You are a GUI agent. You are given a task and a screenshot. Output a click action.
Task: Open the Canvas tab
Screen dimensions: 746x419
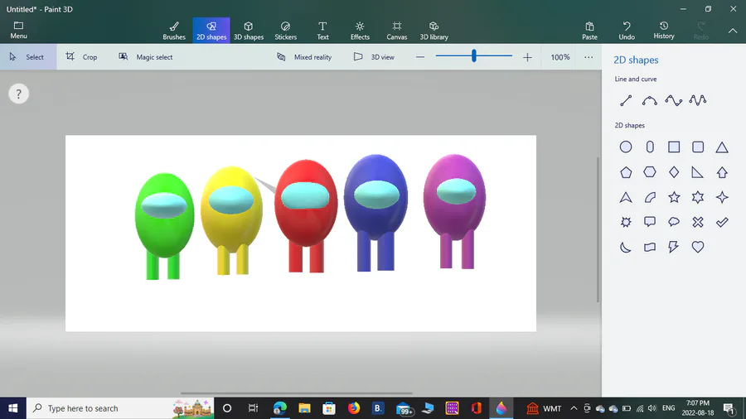[397, 31]
